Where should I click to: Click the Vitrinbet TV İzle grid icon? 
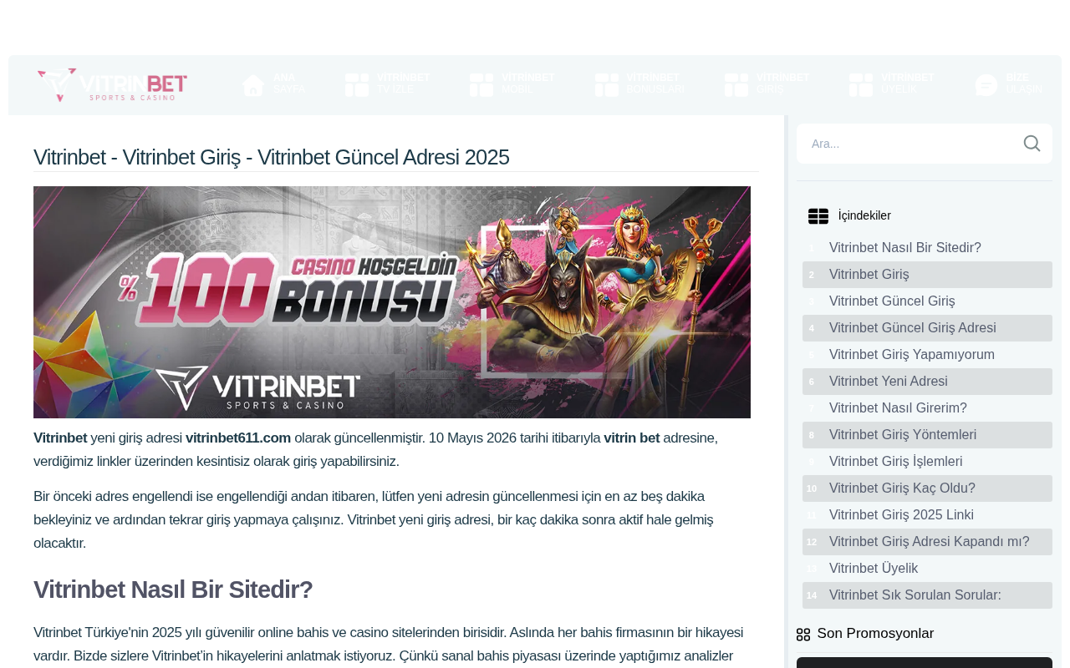[x=357, y=85]
